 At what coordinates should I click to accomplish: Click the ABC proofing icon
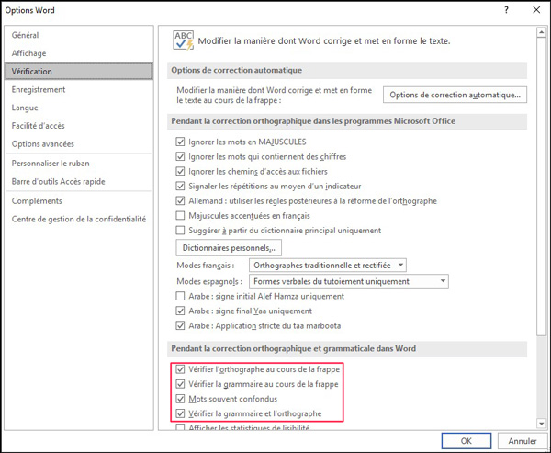(x=183, y=40)
